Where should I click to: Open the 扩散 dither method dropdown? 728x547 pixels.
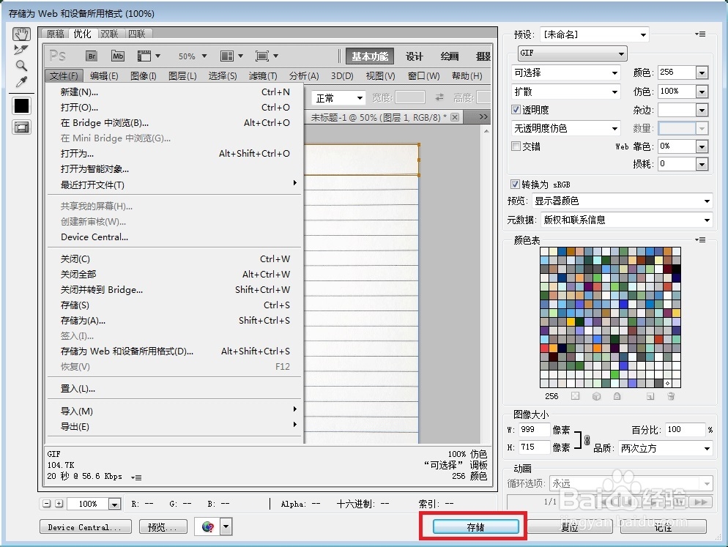pyautogui.click(x=565, y=92)
